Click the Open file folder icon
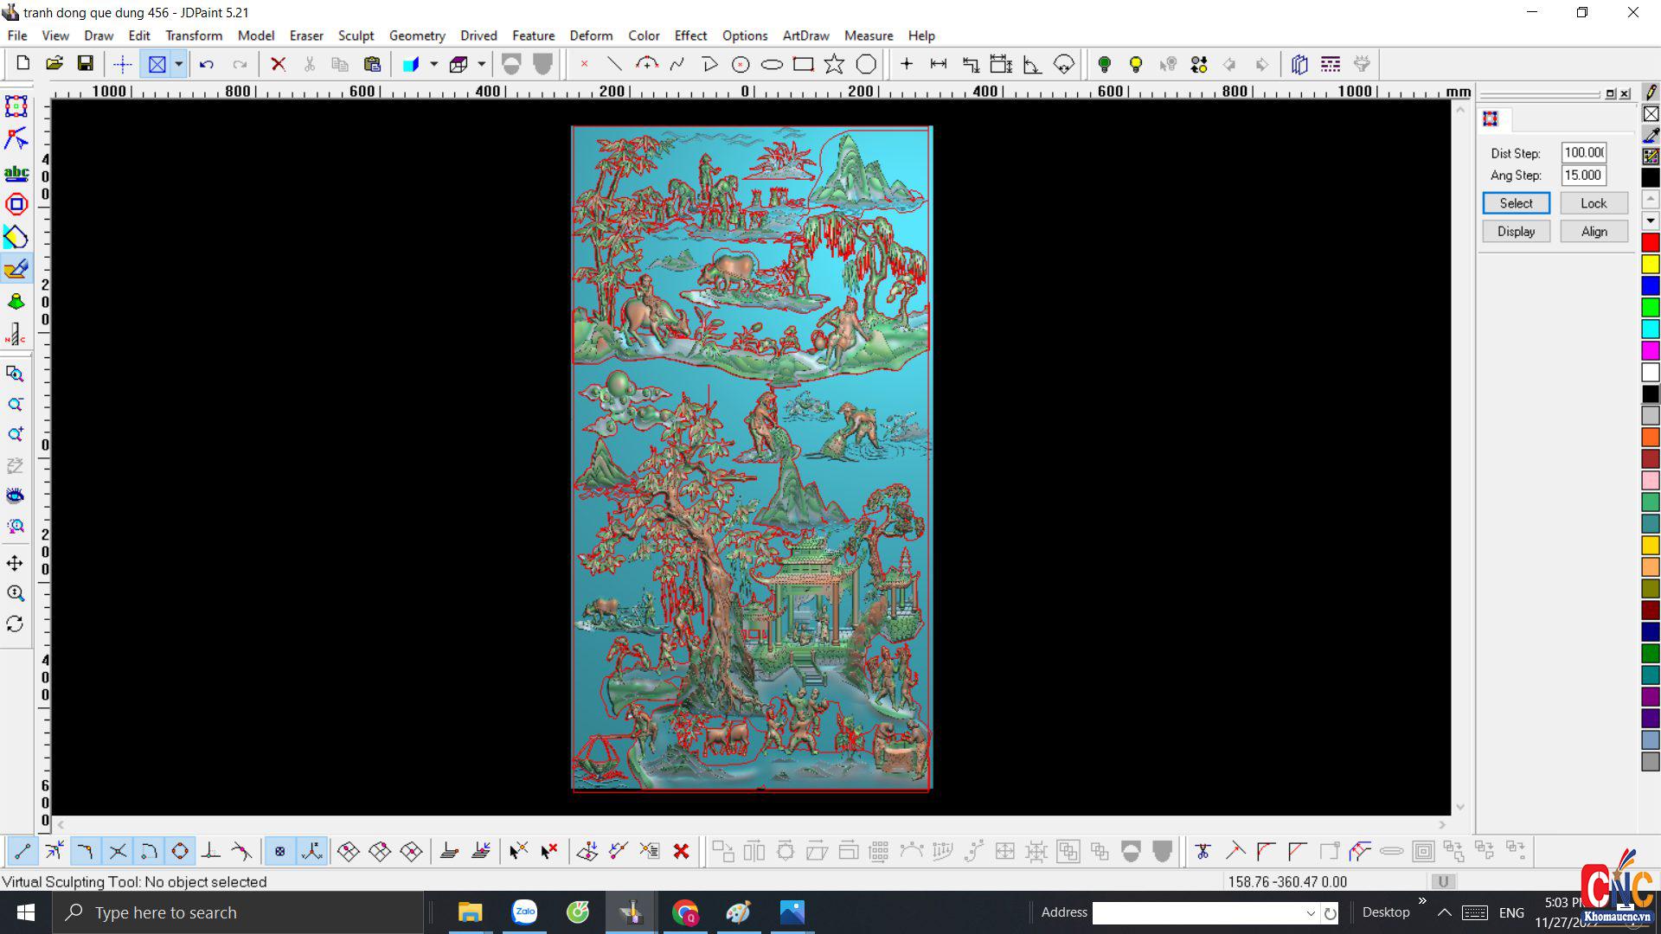This screenshot has width=1661, height=934. [x=54, y=64]
